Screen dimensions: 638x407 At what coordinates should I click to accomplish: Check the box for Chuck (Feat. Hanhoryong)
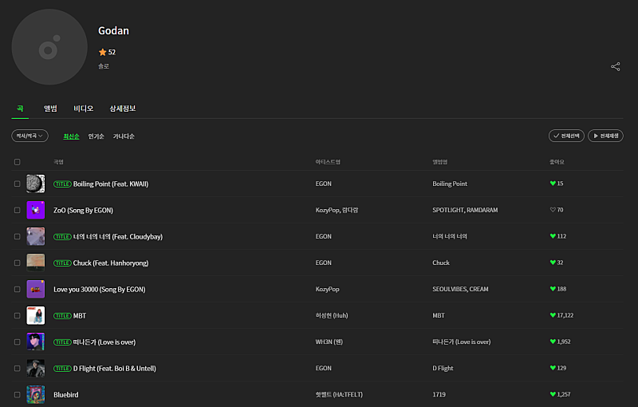click(18, 263)
